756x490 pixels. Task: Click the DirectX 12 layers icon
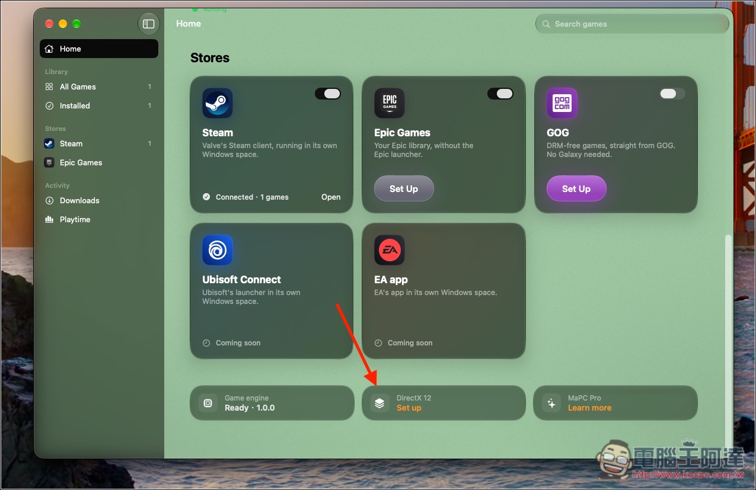380,403
